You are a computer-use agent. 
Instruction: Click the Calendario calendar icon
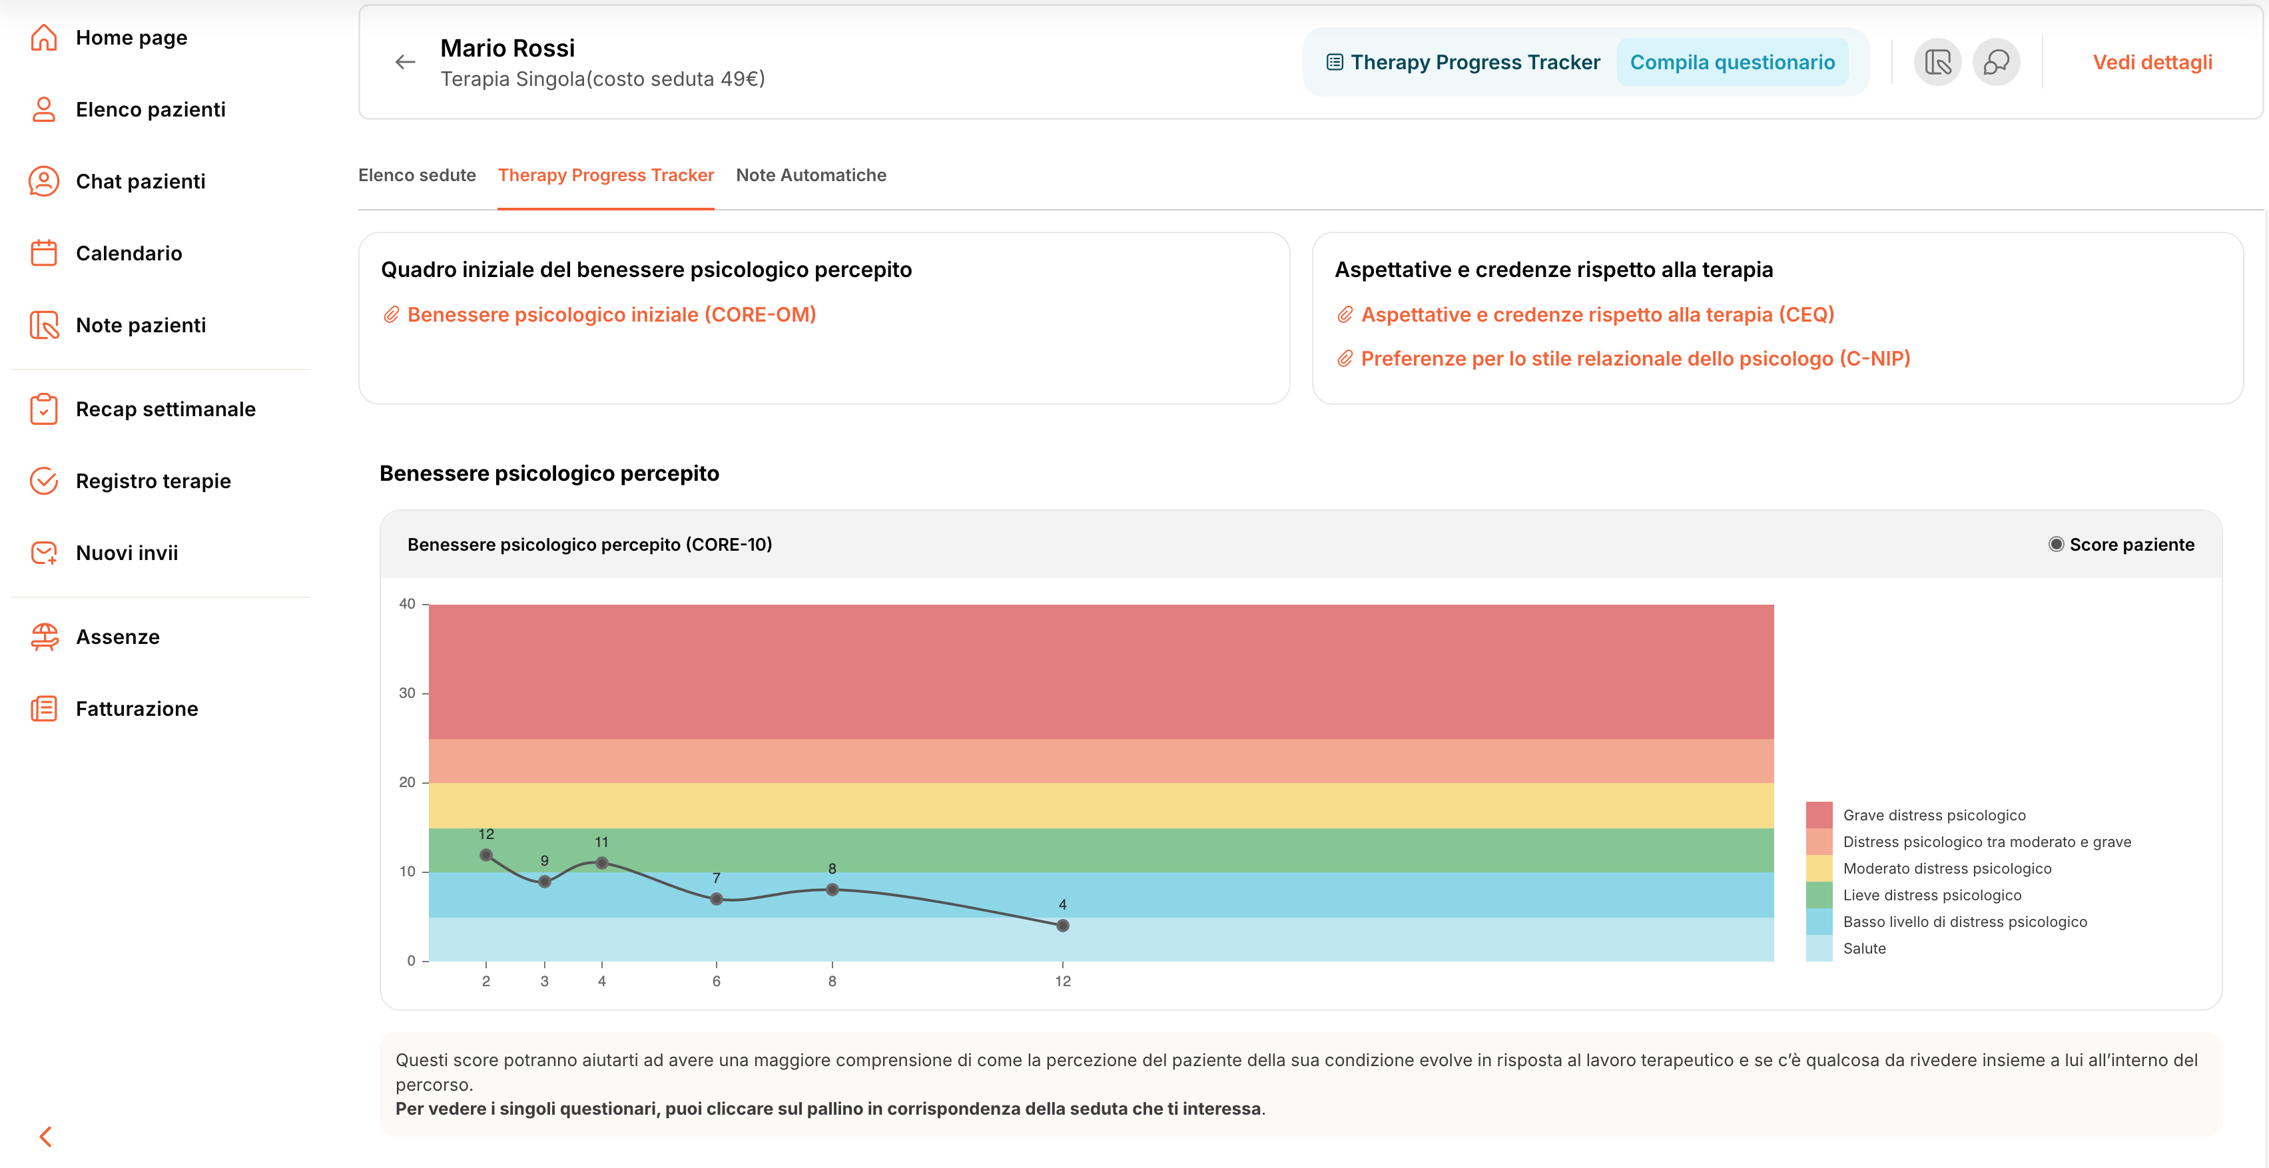point(44,253)
